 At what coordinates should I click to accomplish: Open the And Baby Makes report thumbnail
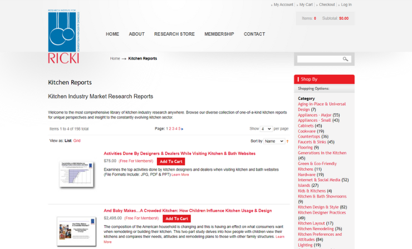click(76, 231)
